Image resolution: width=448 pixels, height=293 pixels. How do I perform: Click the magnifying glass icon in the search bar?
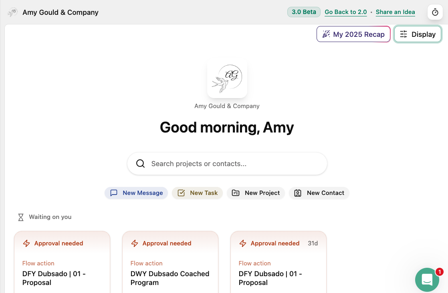coord(140,163)
